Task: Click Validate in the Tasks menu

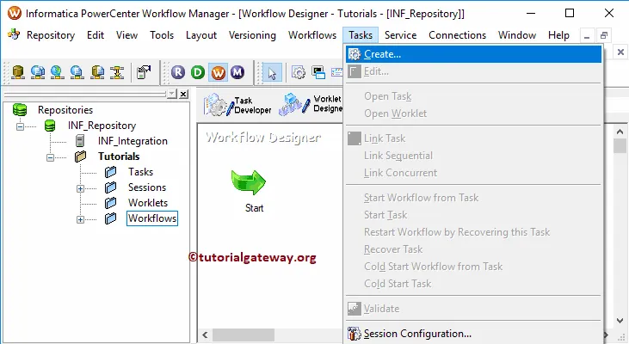Action: click(x=474, y=309)
